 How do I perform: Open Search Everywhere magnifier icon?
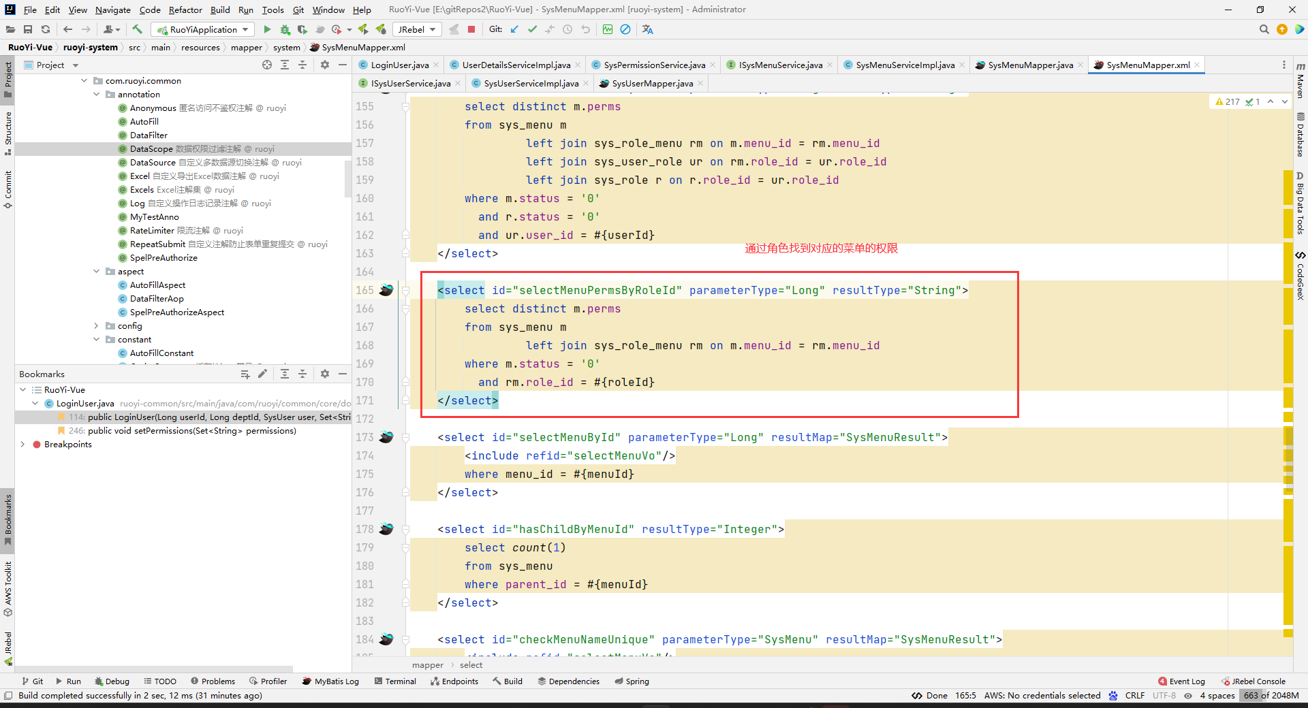pos(1264,29)
